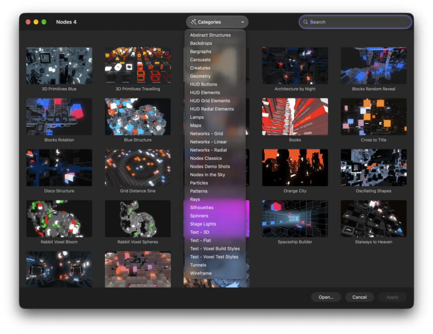
Task: Select Particles in the category list
Action: pos(199,183)
